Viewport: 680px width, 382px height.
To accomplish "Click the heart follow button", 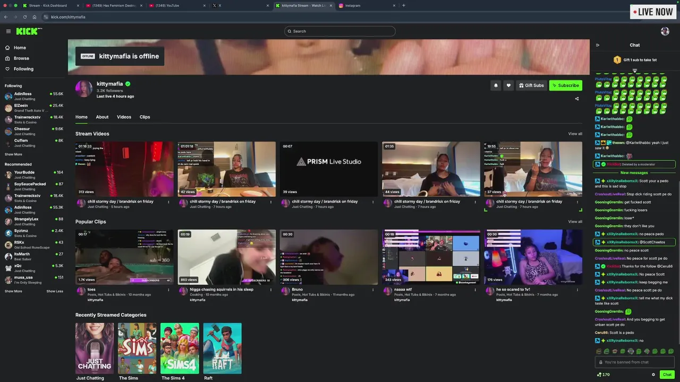I will click(x=508, y=85).
